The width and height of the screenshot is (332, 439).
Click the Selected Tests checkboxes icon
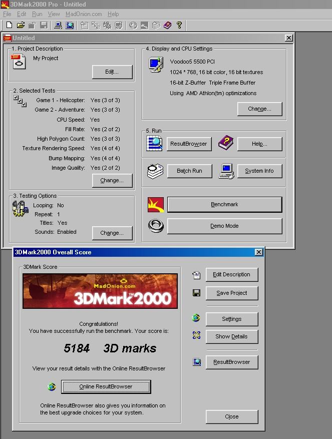click(20, 101)
